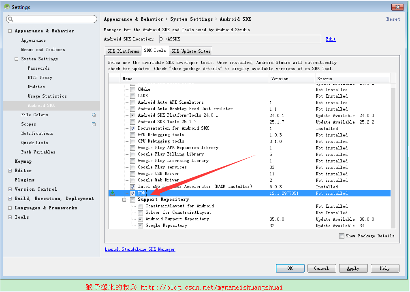Enable Show Package Details
The height and width of the screenshot is (292, 410).
[342, 236]
